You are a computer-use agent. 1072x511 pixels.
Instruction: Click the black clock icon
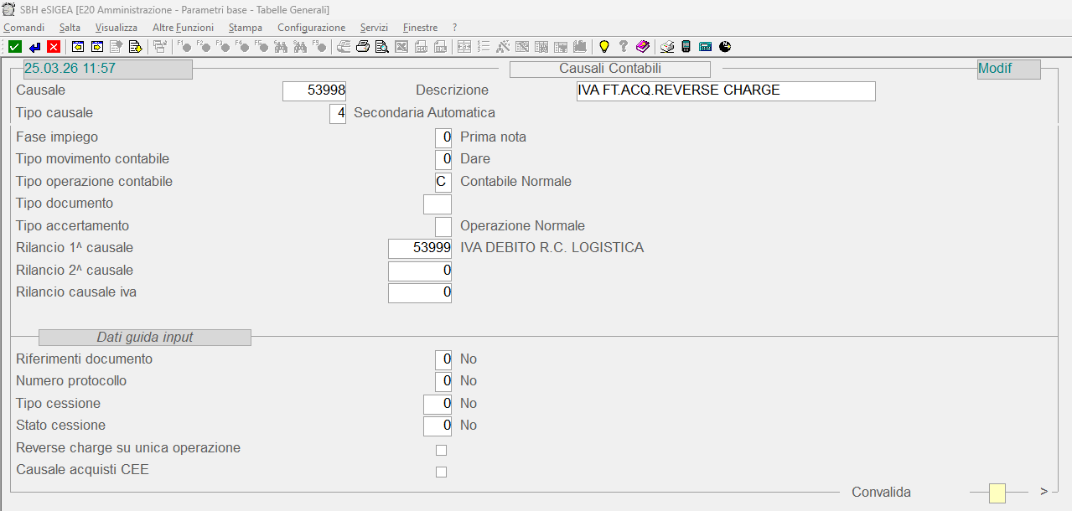point(725,47)
